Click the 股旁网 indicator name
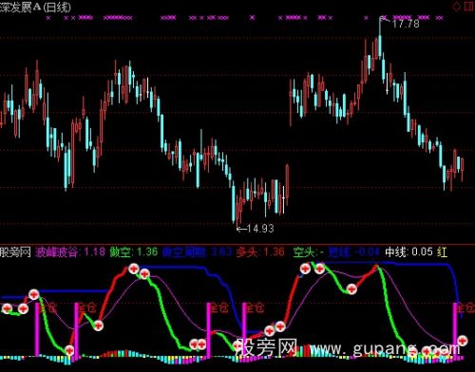The height and width of the screenshot is (372, 475). click(15, 252)
